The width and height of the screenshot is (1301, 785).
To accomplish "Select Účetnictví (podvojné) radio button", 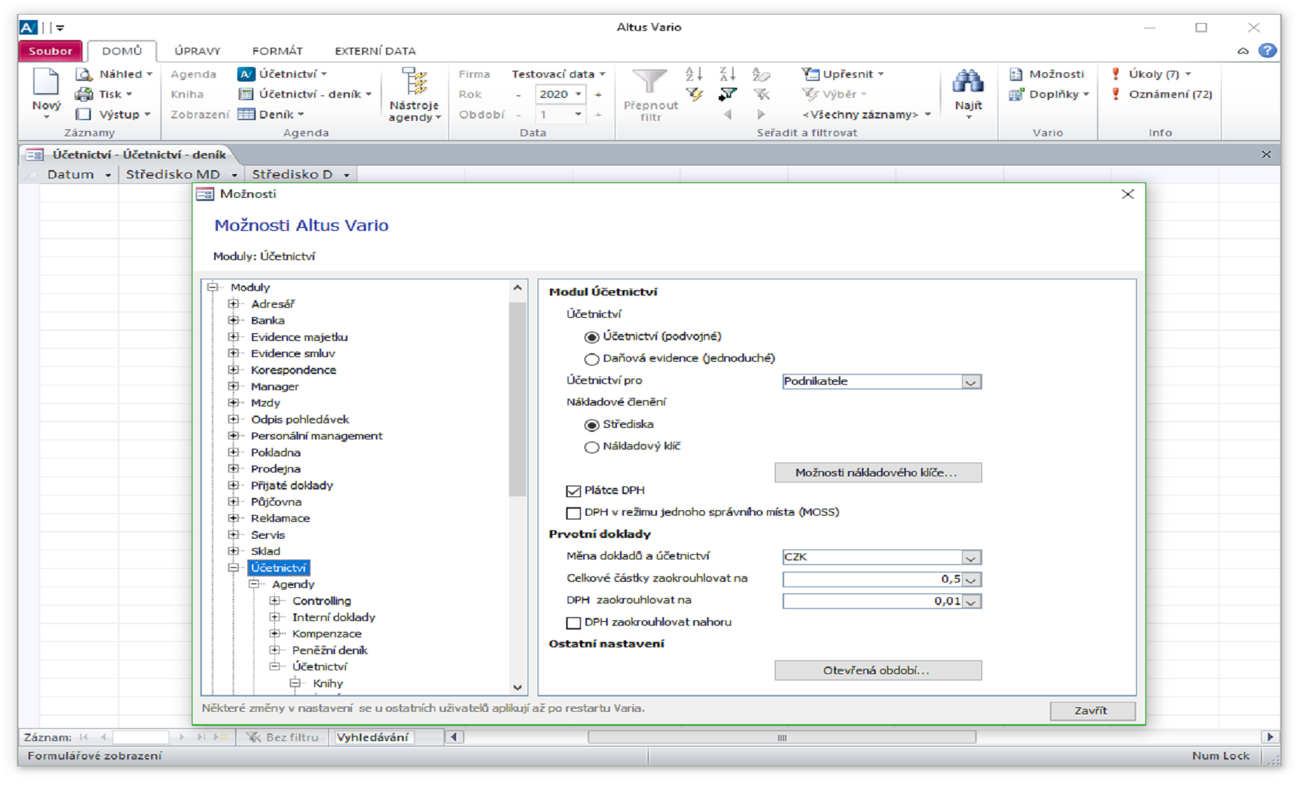I will click(592, 337).
